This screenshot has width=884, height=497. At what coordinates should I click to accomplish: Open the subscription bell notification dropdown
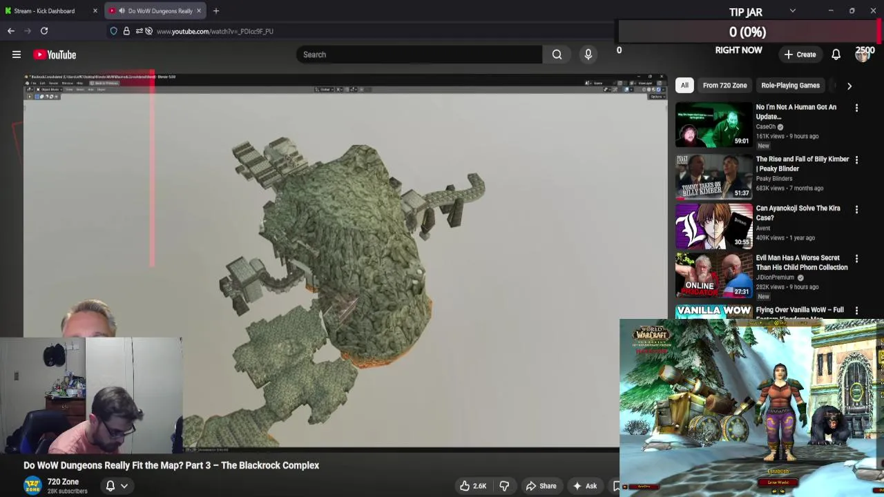[116, 486]
